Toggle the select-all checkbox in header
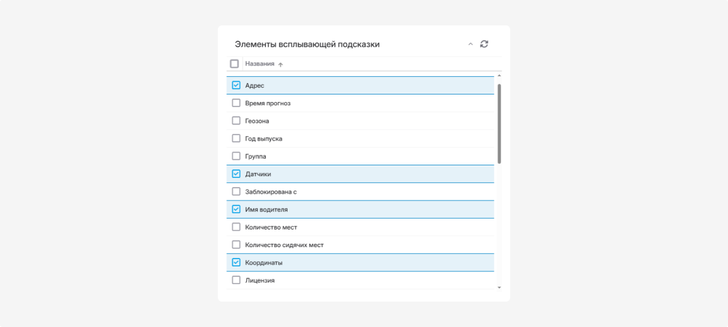Image resolution: width=728 pixels, height=327 pixels. point(234,64)
